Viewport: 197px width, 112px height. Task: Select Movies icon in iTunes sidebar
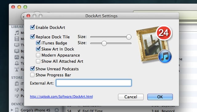pyautogui.click(x=17, y=39)
